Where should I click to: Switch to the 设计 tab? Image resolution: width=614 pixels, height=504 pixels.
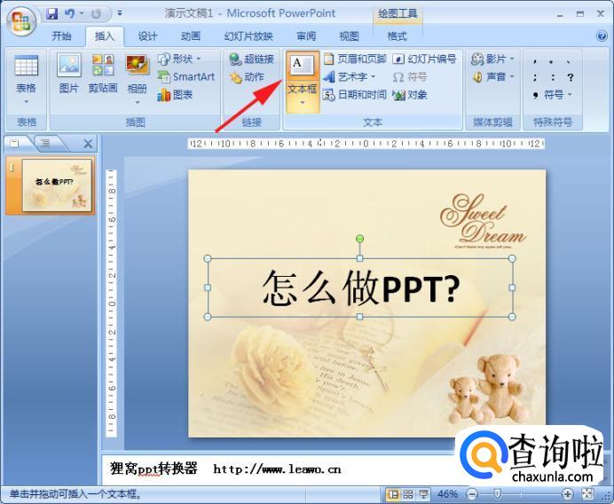[x=147, y=36]
